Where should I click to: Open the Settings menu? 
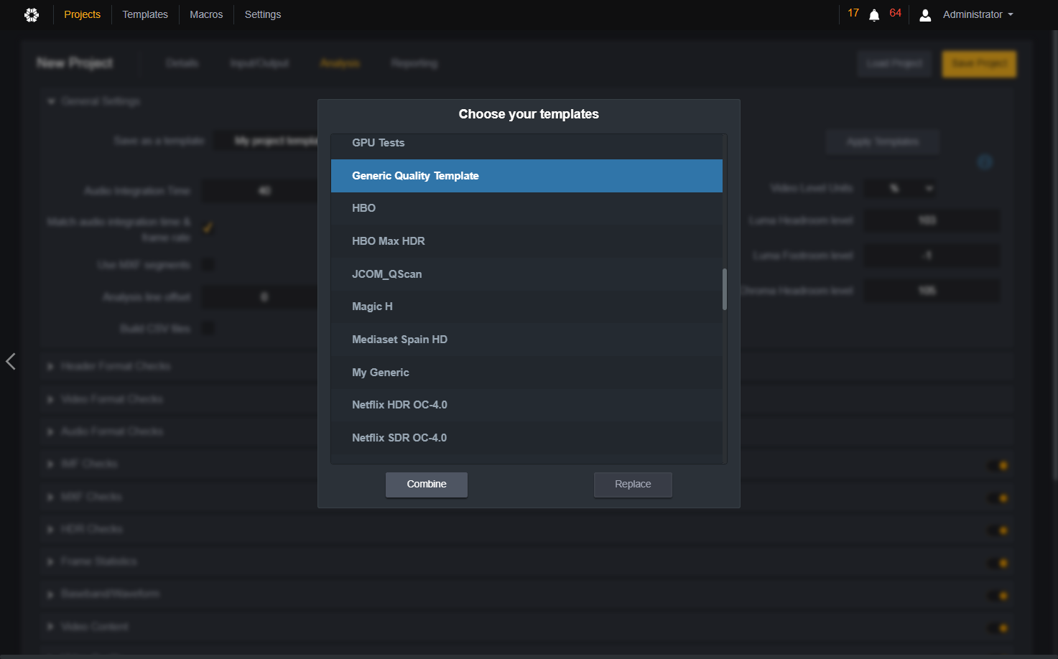263,14
